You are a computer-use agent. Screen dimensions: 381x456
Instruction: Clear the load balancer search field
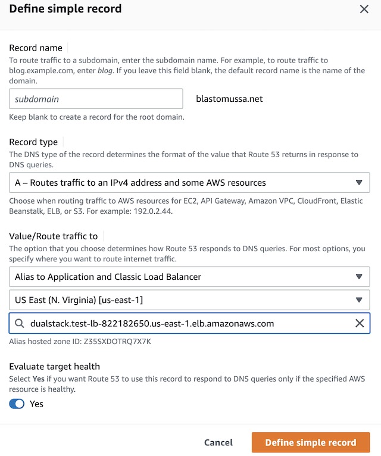click(x=359, y=323)
